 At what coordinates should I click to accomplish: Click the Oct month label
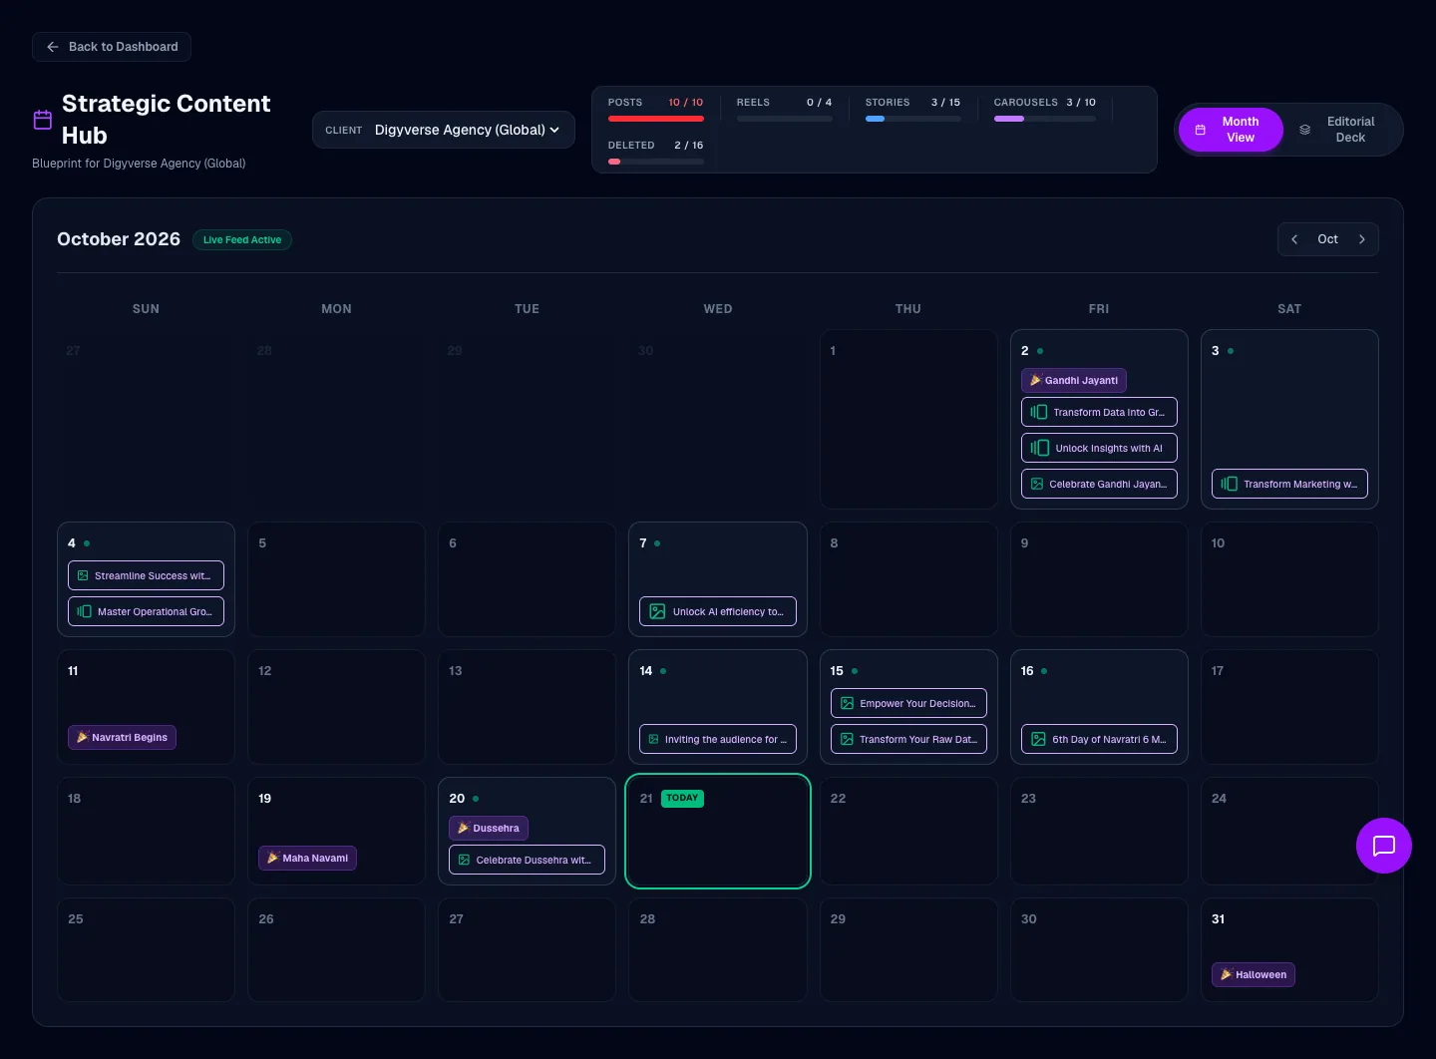click(1328, 239)
